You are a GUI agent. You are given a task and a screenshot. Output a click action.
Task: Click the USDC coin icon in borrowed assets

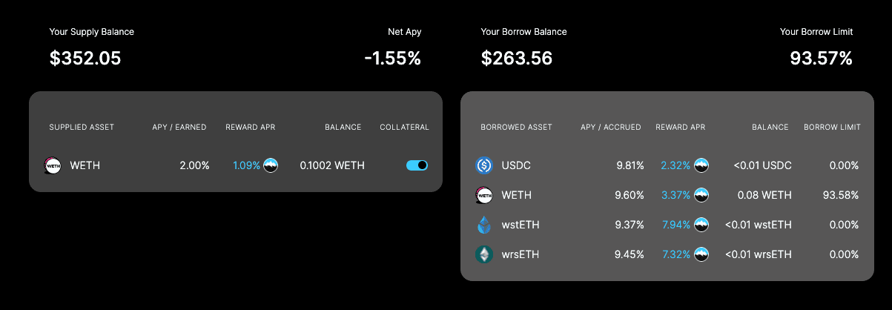(484, 165)
